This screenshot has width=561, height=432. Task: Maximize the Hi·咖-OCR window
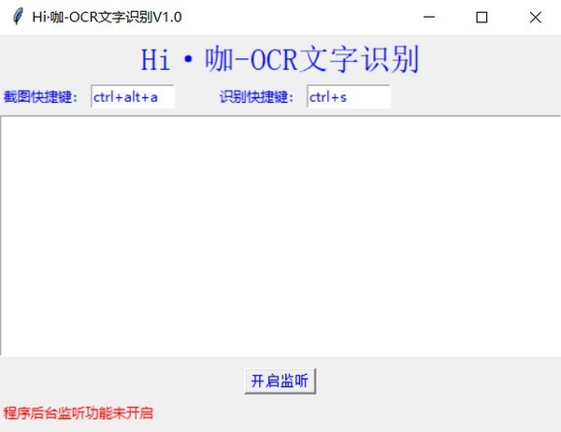[x=482, y=17]
